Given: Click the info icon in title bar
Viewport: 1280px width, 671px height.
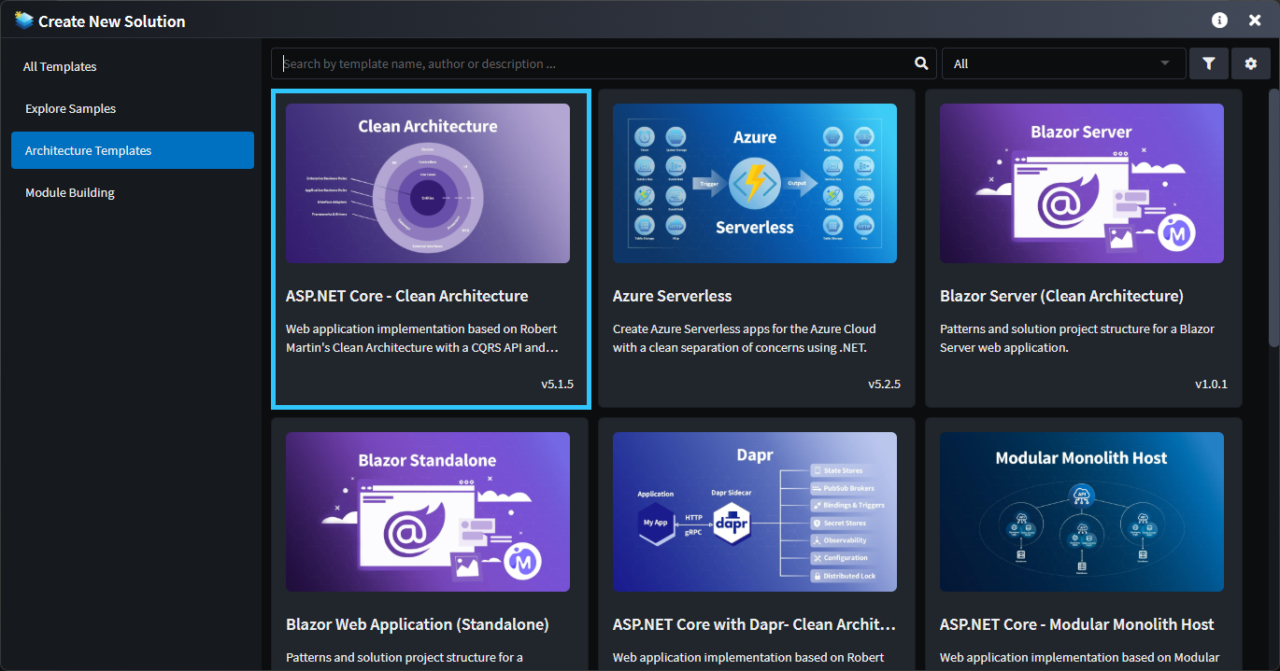Looking at the screenshot, I should 1219,20.
